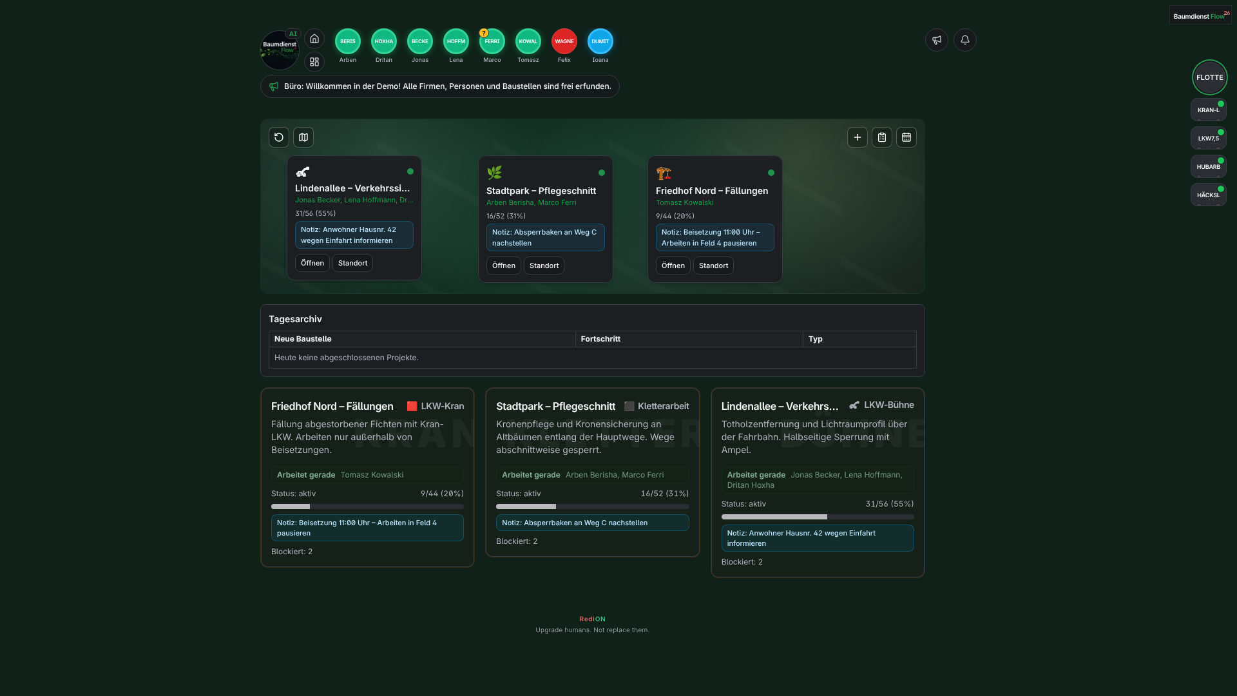
Task: Select the HÄCKSL vehicle chip
Action: [1209, 195]
